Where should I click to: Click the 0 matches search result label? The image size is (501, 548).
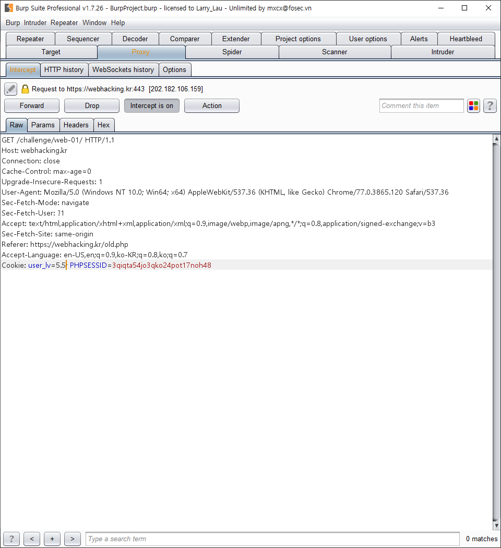(x=482, y=539)
